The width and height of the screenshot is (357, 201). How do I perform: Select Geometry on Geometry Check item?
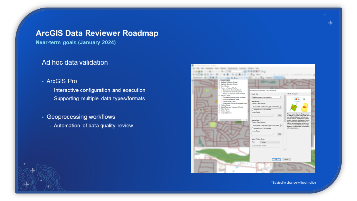[x=232, y=90]
